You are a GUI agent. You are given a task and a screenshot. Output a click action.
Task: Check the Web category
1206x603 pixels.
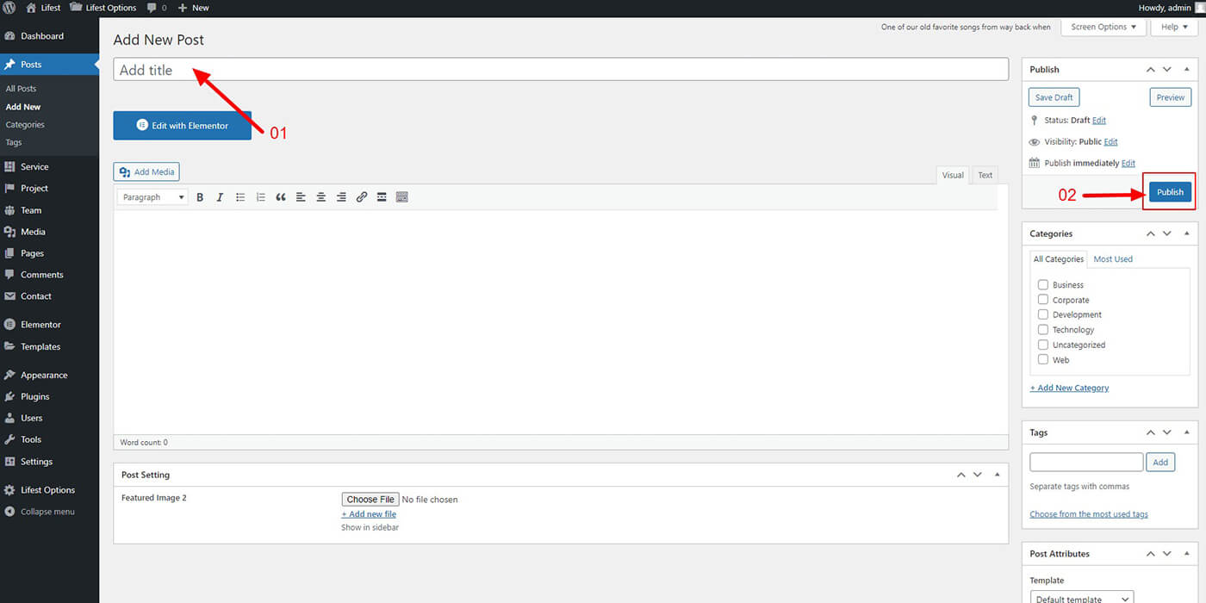tap(1043, 360)
